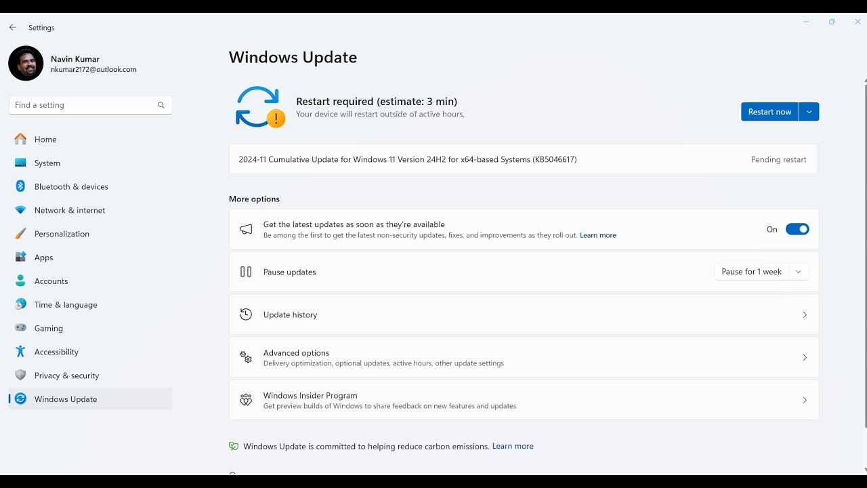Click the Home house icon
The width and height of the screenshot is (867, 488).
[20, 139]
